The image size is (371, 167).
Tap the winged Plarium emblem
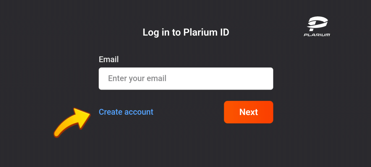[x=317, y=24]
